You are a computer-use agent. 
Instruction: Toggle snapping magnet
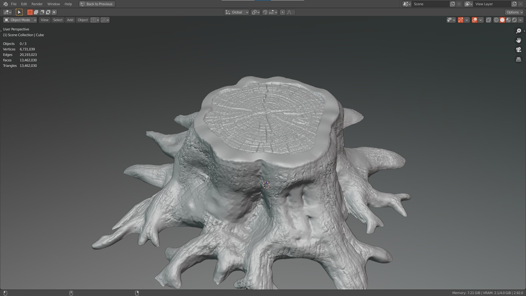click(x=265, y=12)
